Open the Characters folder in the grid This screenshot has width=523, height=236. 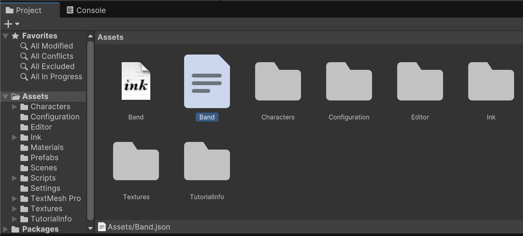(x=278, y=82)
